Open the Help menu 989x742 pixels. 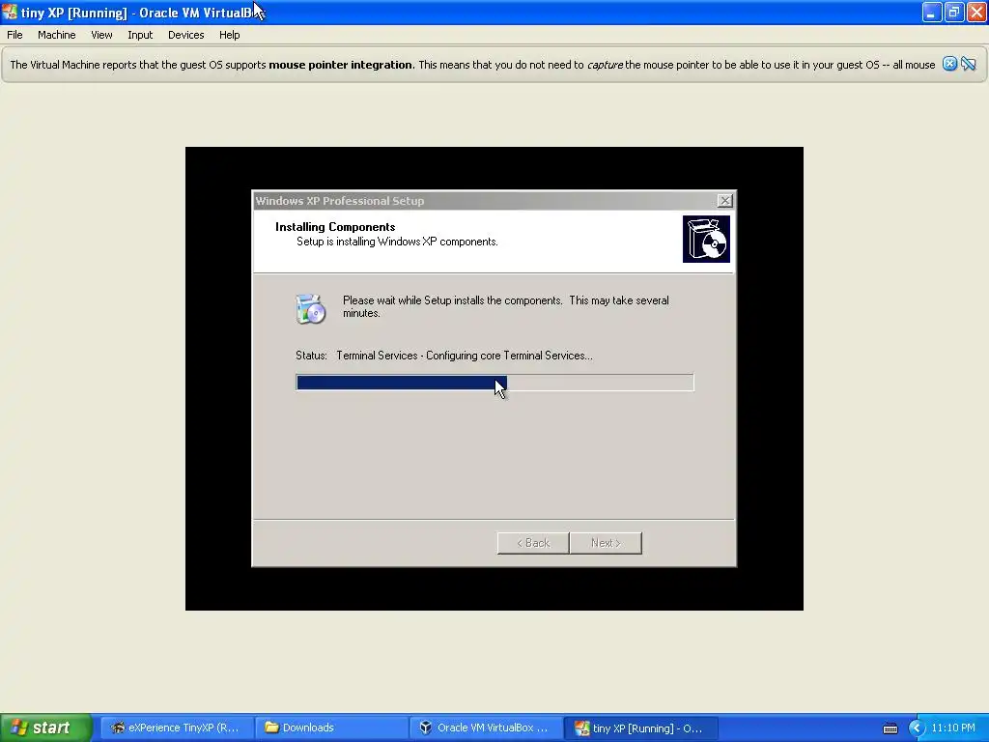(x=230, y=35)
